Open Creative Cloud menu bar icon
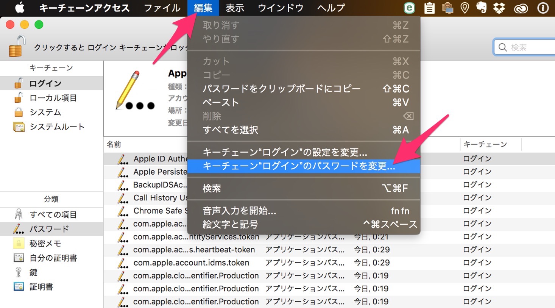Viewport: 555px width, 308px height. tap(521, 8)
